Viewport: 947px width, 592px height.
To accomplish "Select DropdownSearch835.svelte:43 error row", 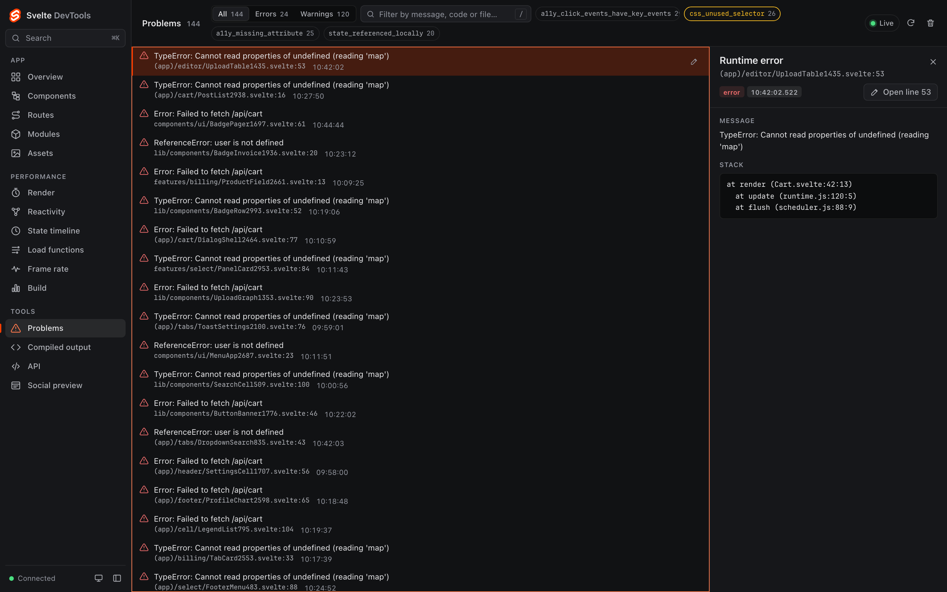I will point(421,437).
